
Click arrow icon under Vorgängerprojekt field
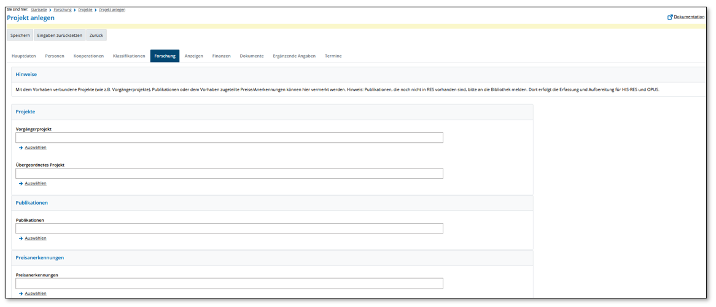point(21,148)
